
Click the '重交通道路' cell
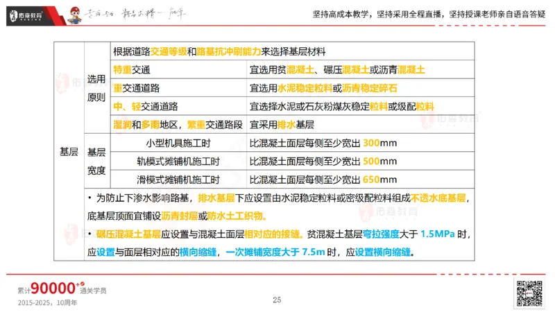pos(178,88)
